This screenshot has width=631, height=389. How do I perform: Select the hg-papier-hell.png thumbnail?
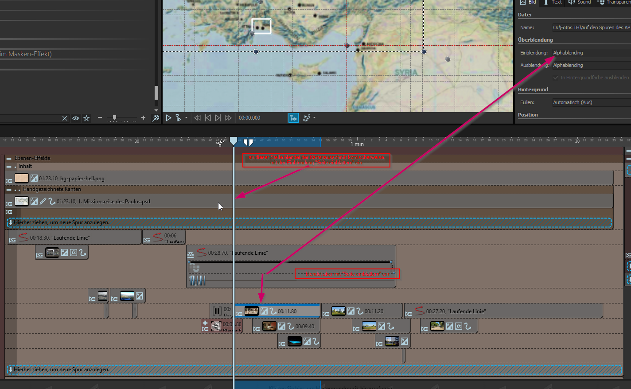[22, 178]
